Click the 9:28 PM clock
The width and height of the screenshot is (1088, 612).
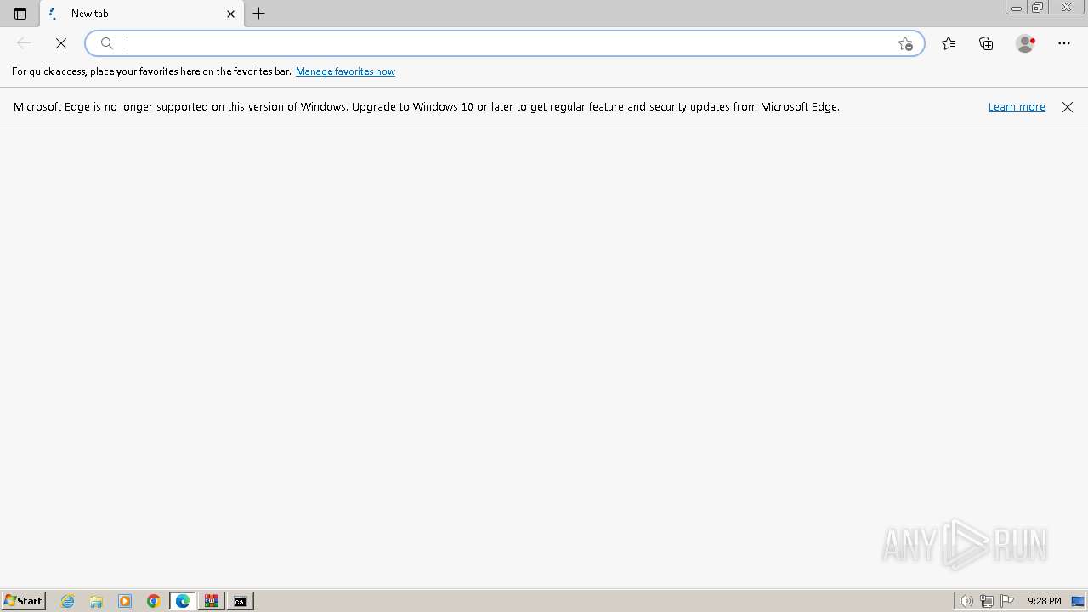[1044, 601]
